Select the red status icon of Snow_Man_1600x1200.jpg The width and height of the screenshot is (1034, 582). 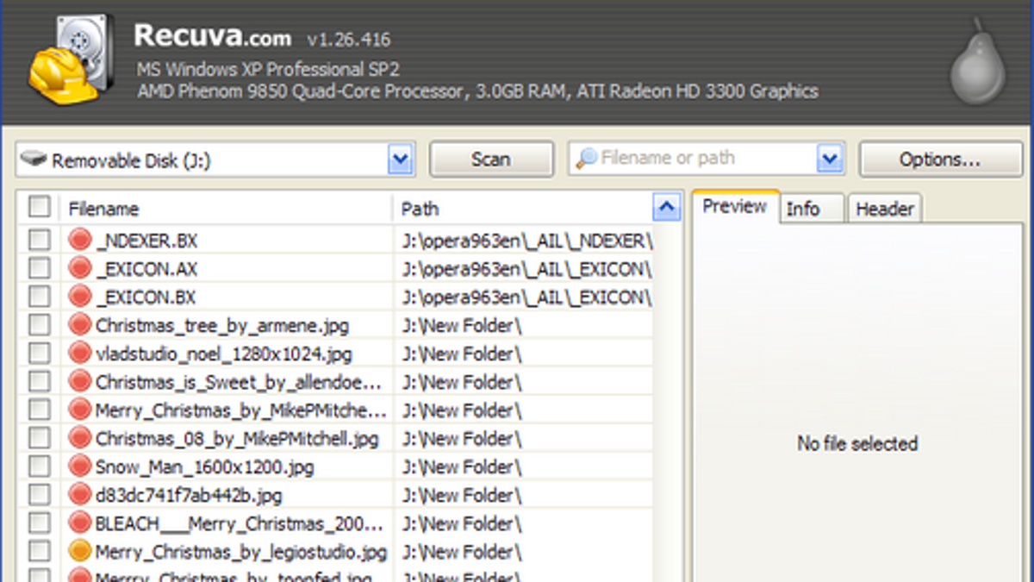(80, 466)
